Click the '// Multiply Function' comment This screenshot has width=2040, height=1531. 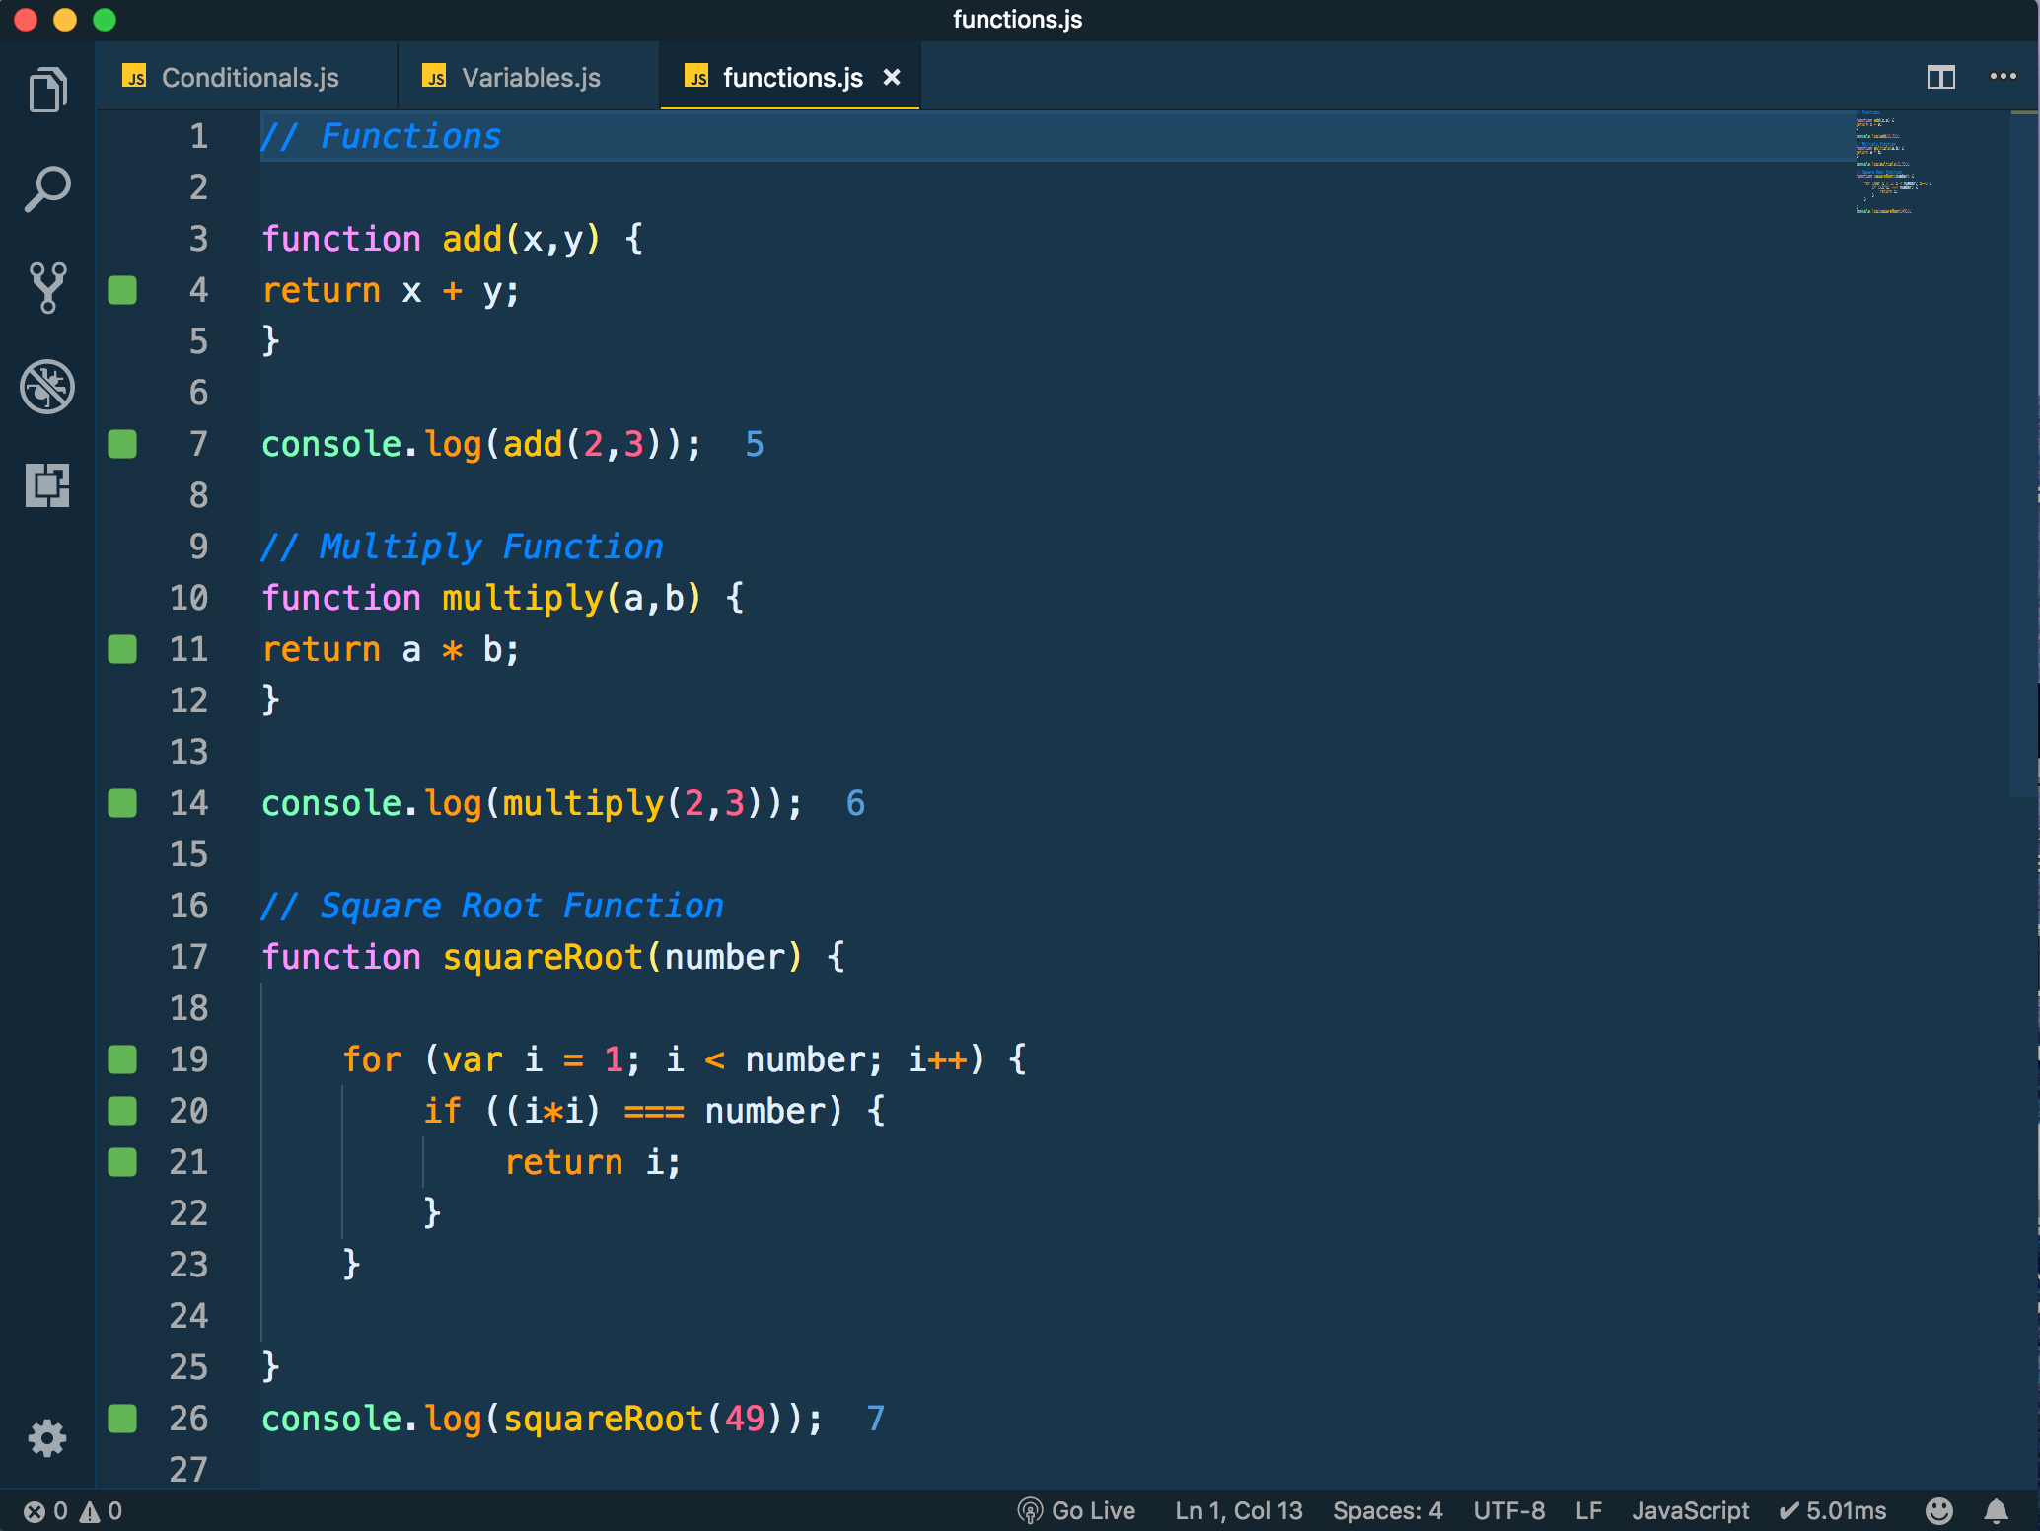coord(462,547)
